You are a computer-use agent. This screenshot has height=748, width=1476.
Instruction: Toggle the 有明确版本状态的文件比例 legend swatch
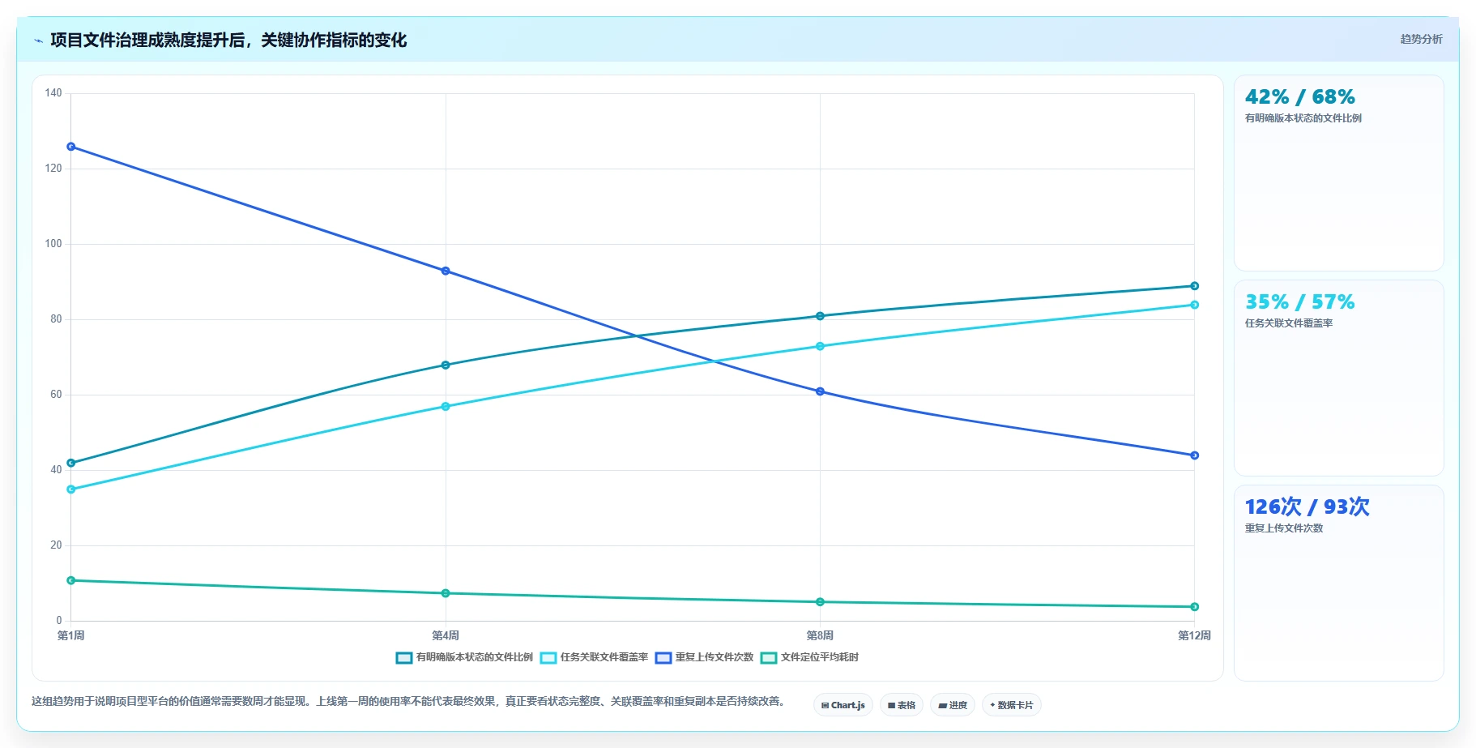coord(404,658)
